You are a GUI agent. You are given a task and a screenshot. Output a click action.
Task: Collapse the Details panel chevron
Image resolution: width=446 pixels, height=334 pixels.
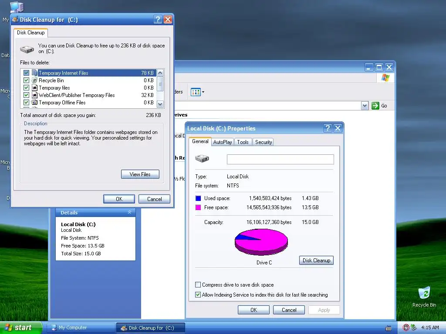click(130, 212)
